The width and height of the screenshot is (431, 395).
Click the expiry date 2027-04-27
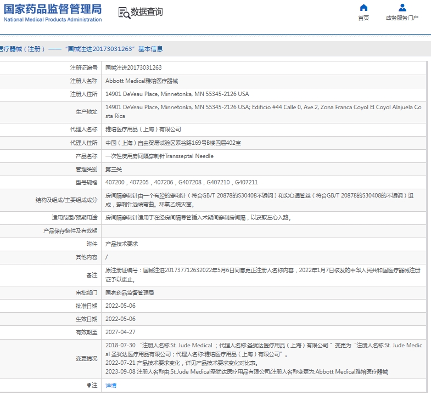point(120,332)
